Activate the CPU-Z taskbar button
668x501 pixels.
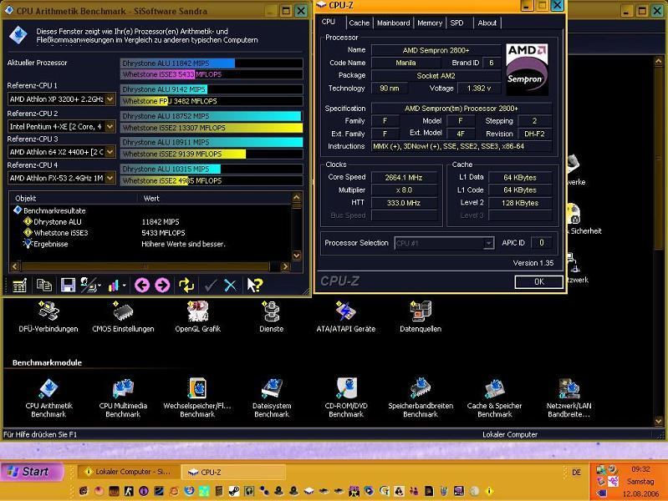pyautogui.click(x=233, y=472)
